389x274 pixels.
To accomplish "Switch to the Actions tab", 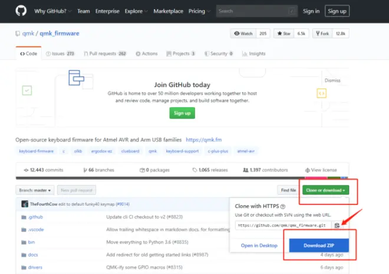I will 147,54.
